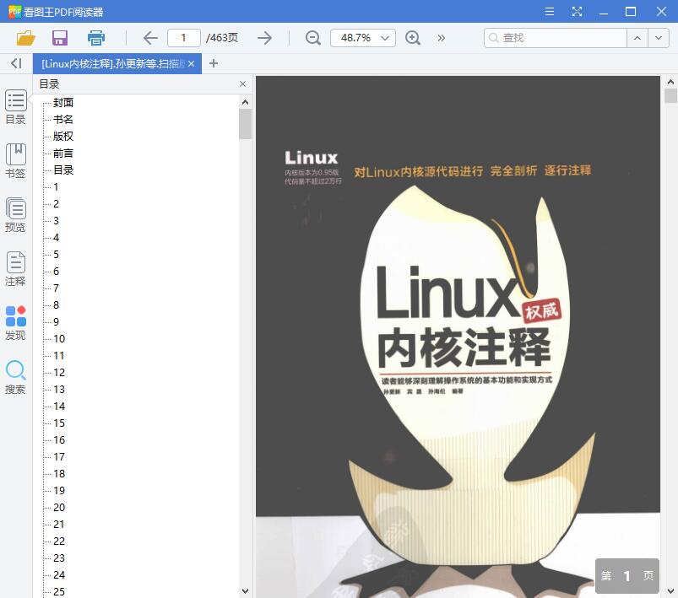Open the 注释 annotations sidebar panel

pos(15,269)
